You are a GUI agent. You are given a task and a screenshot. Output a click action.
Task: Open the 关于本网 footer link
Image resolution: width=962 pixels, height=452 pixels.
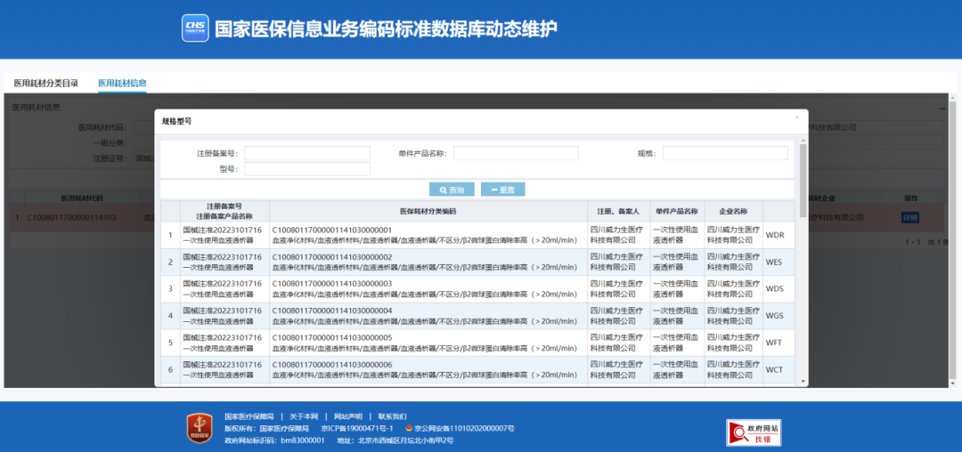tap(304, 416)
